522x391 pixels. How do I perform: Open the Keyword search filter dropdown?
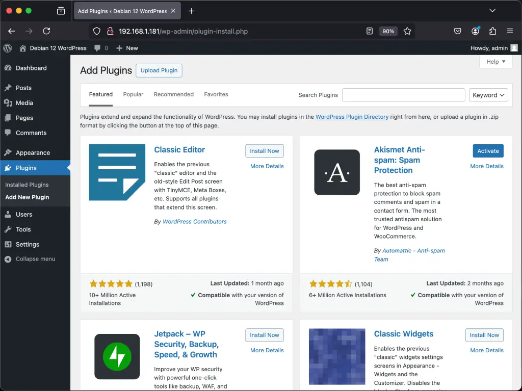488,95
